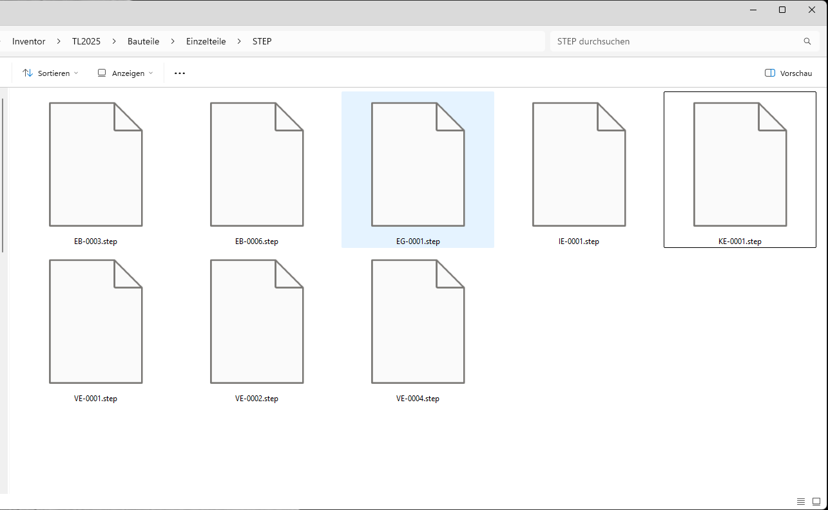The image size is (828, 510).
Task: Click STEP in the breadcrumb path
Action: [262, 41]
